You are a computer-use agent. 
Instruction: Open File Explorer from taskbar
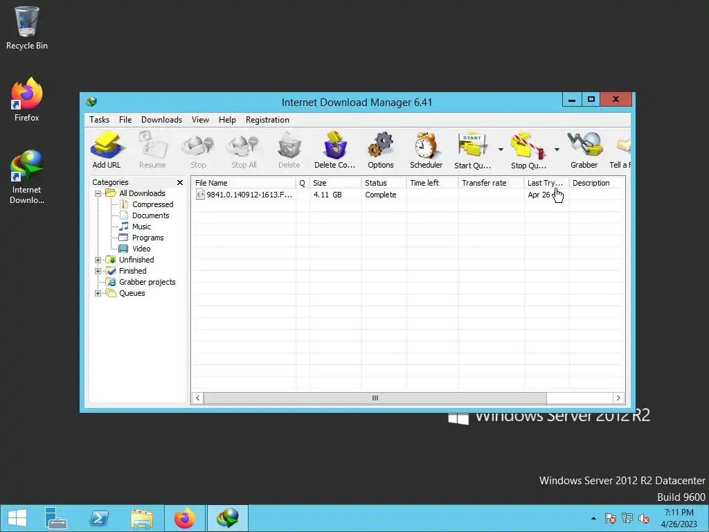[142, 518]
